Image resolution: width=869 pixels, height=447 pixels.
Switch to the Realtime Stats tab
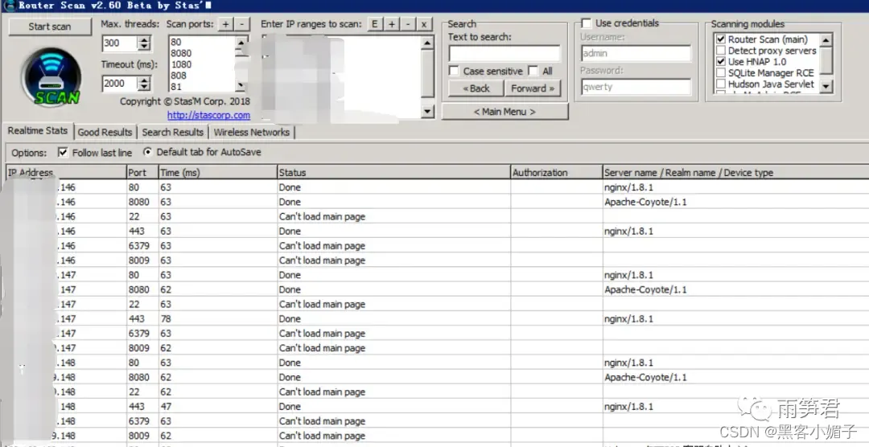(38, 131)
